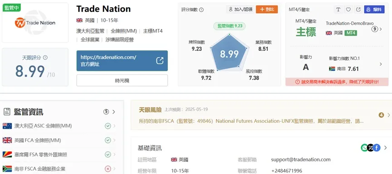Click the Facebook social icon
Screen dimensions: 392x174
(377, 148)
